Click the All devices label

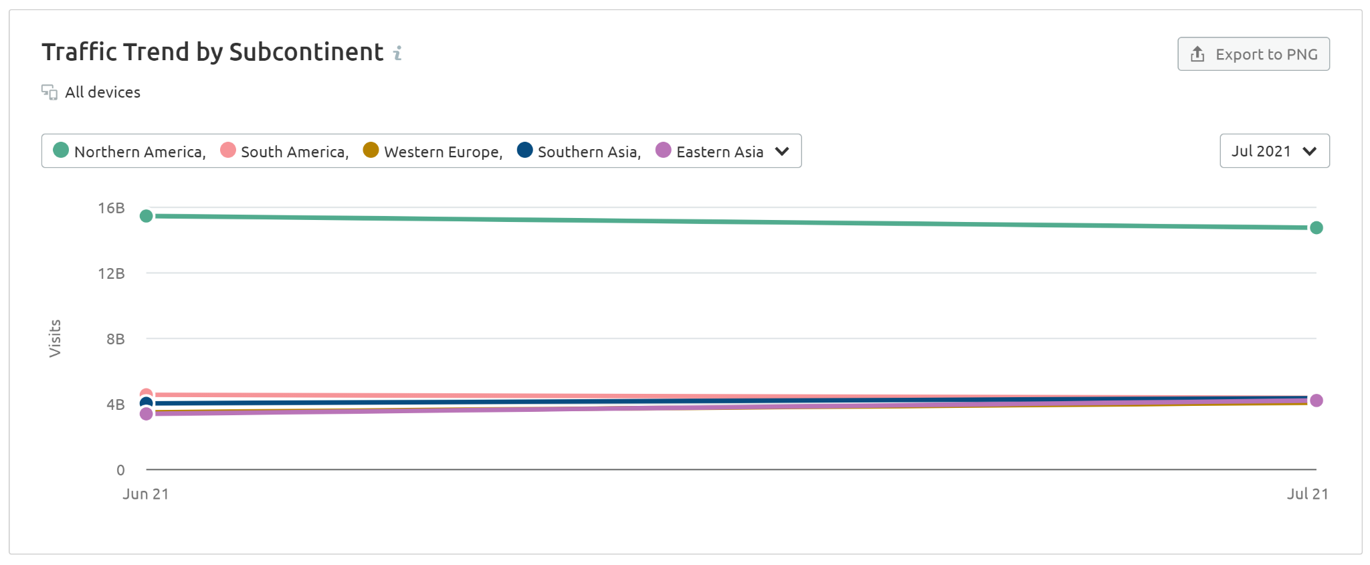click(102, 92)
